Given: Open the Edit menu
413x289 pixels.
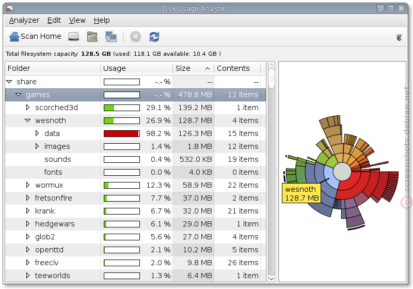Looking at the screenshot, I should 54,20.
